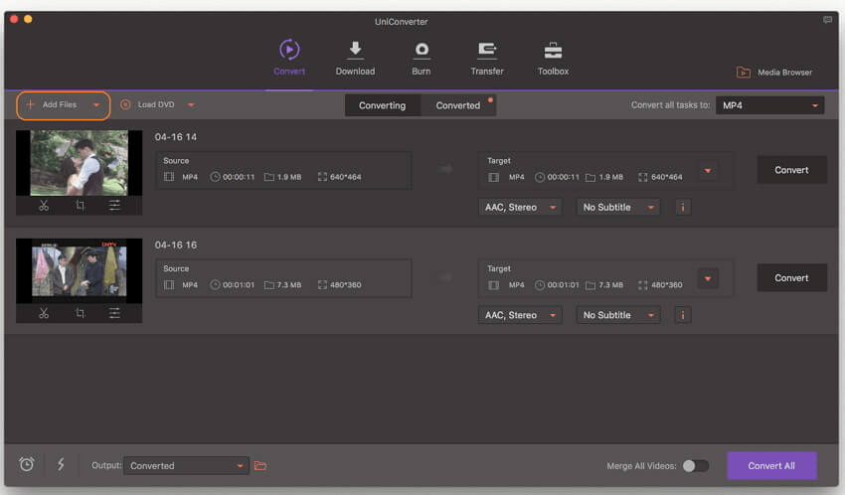Click the scissors trim icon for 04-16 14
Screen dimensions: 845x495
[44, 205]
